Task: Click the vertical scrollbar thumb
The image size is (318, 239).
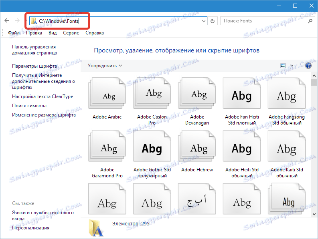Action: point(314,82)
